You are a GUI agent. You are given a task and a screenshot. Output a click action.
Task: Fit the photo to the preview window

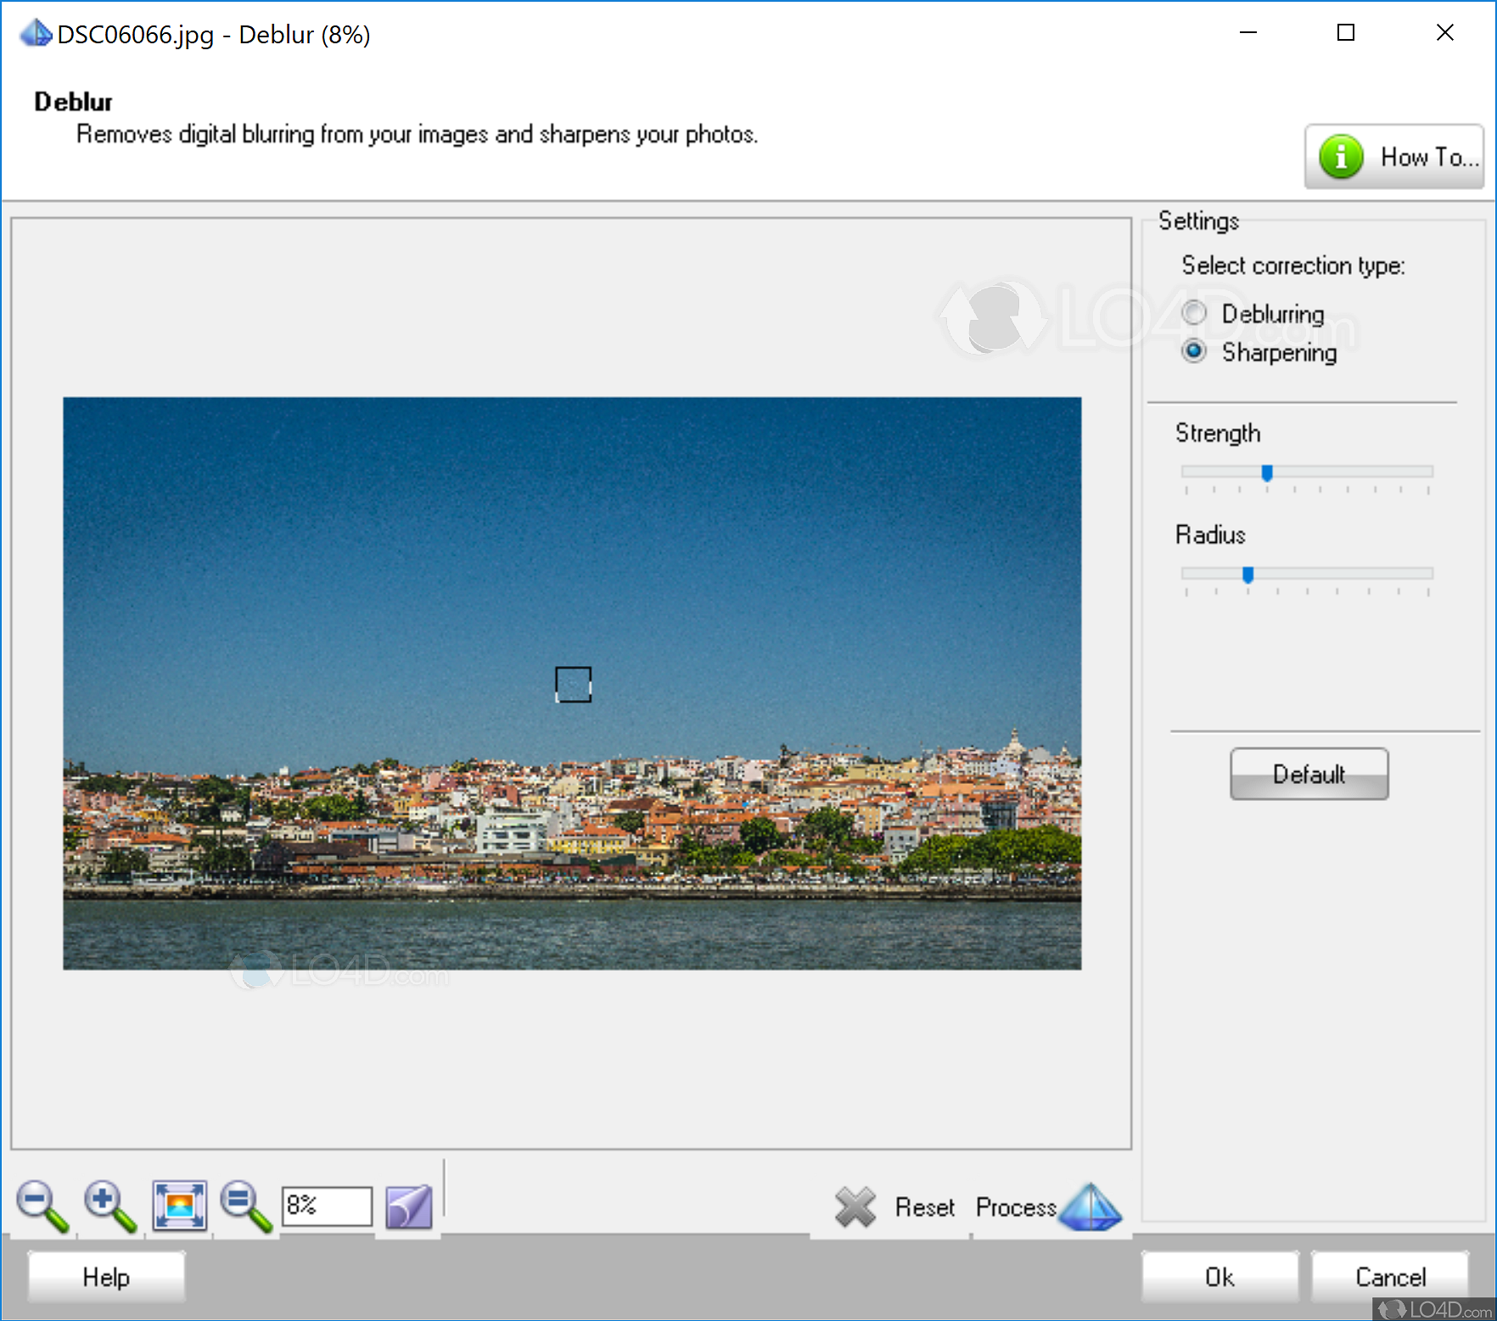point(178,1205)
